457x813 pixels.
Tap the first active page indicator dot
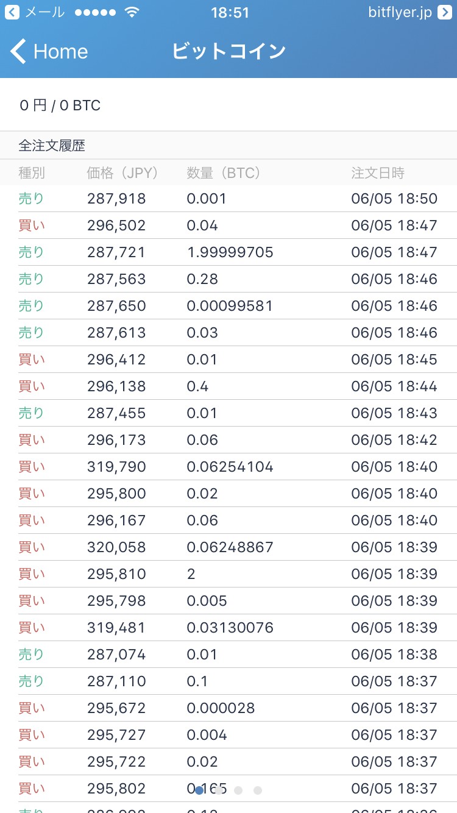pos(199,790)
